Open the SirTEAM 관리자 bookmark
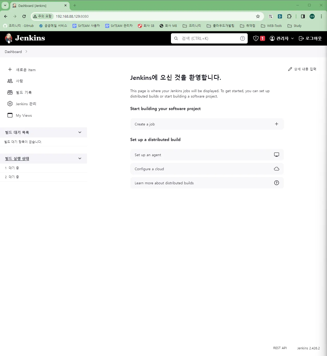Viewport: 327px width, 356px height. [x=119, y=26]
